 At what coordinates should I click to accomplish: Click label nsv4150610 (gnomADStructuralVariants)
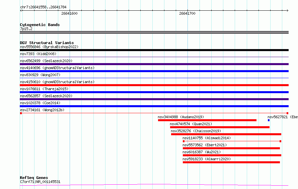tap(57, 82)
